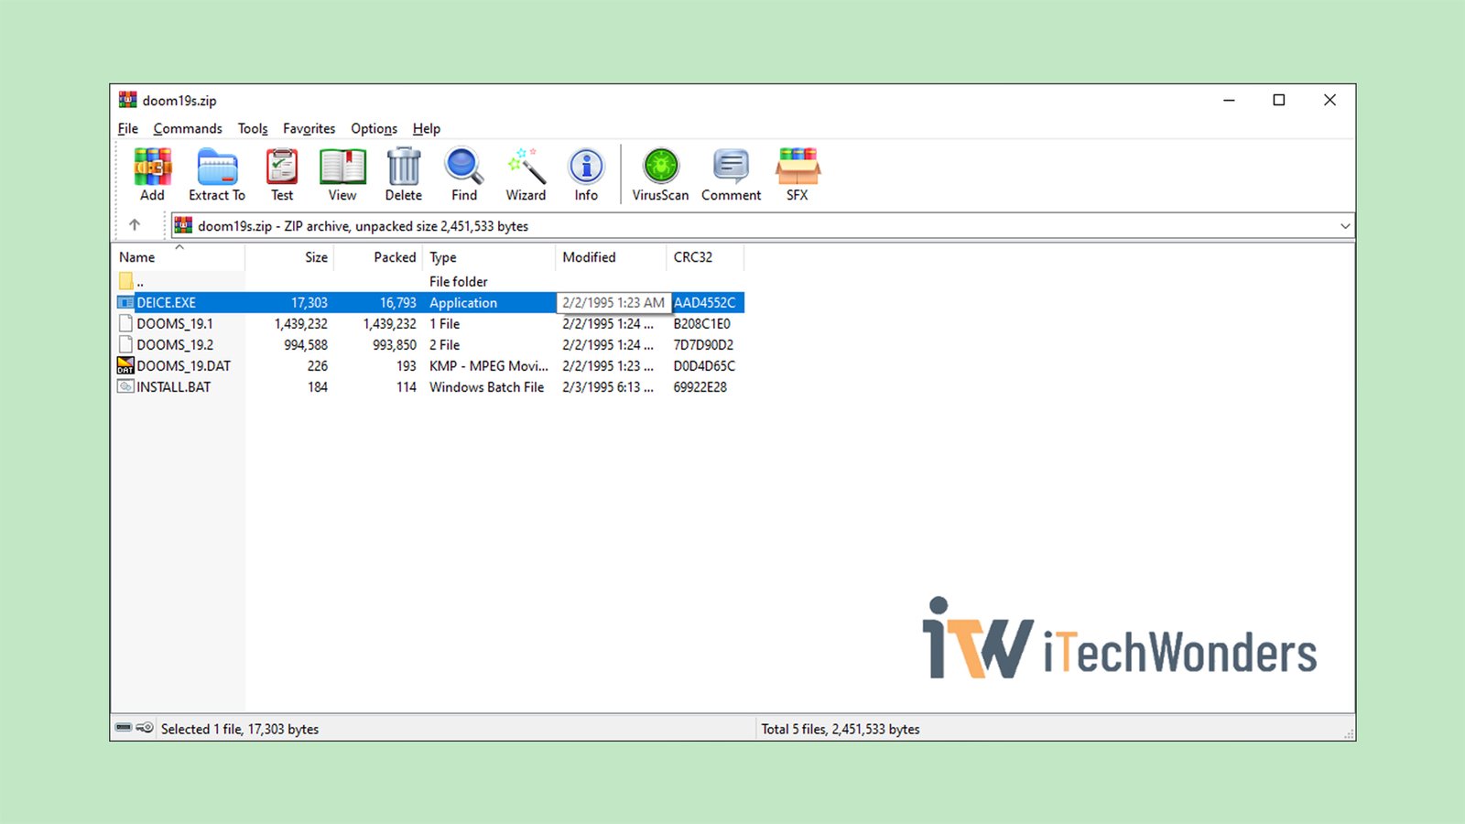The height and width of the screenshot is (824, 1465).
Task: Open the Extract To tool
Action: point(217,174)
